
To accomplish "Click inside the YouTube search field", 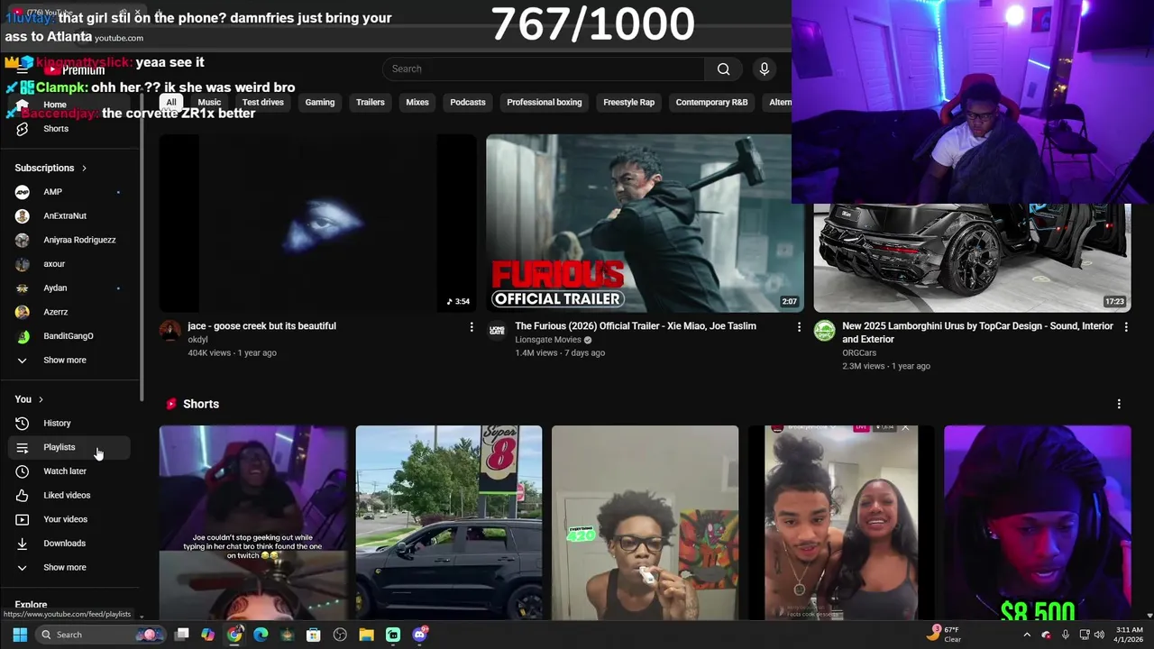I will point(544,69).
